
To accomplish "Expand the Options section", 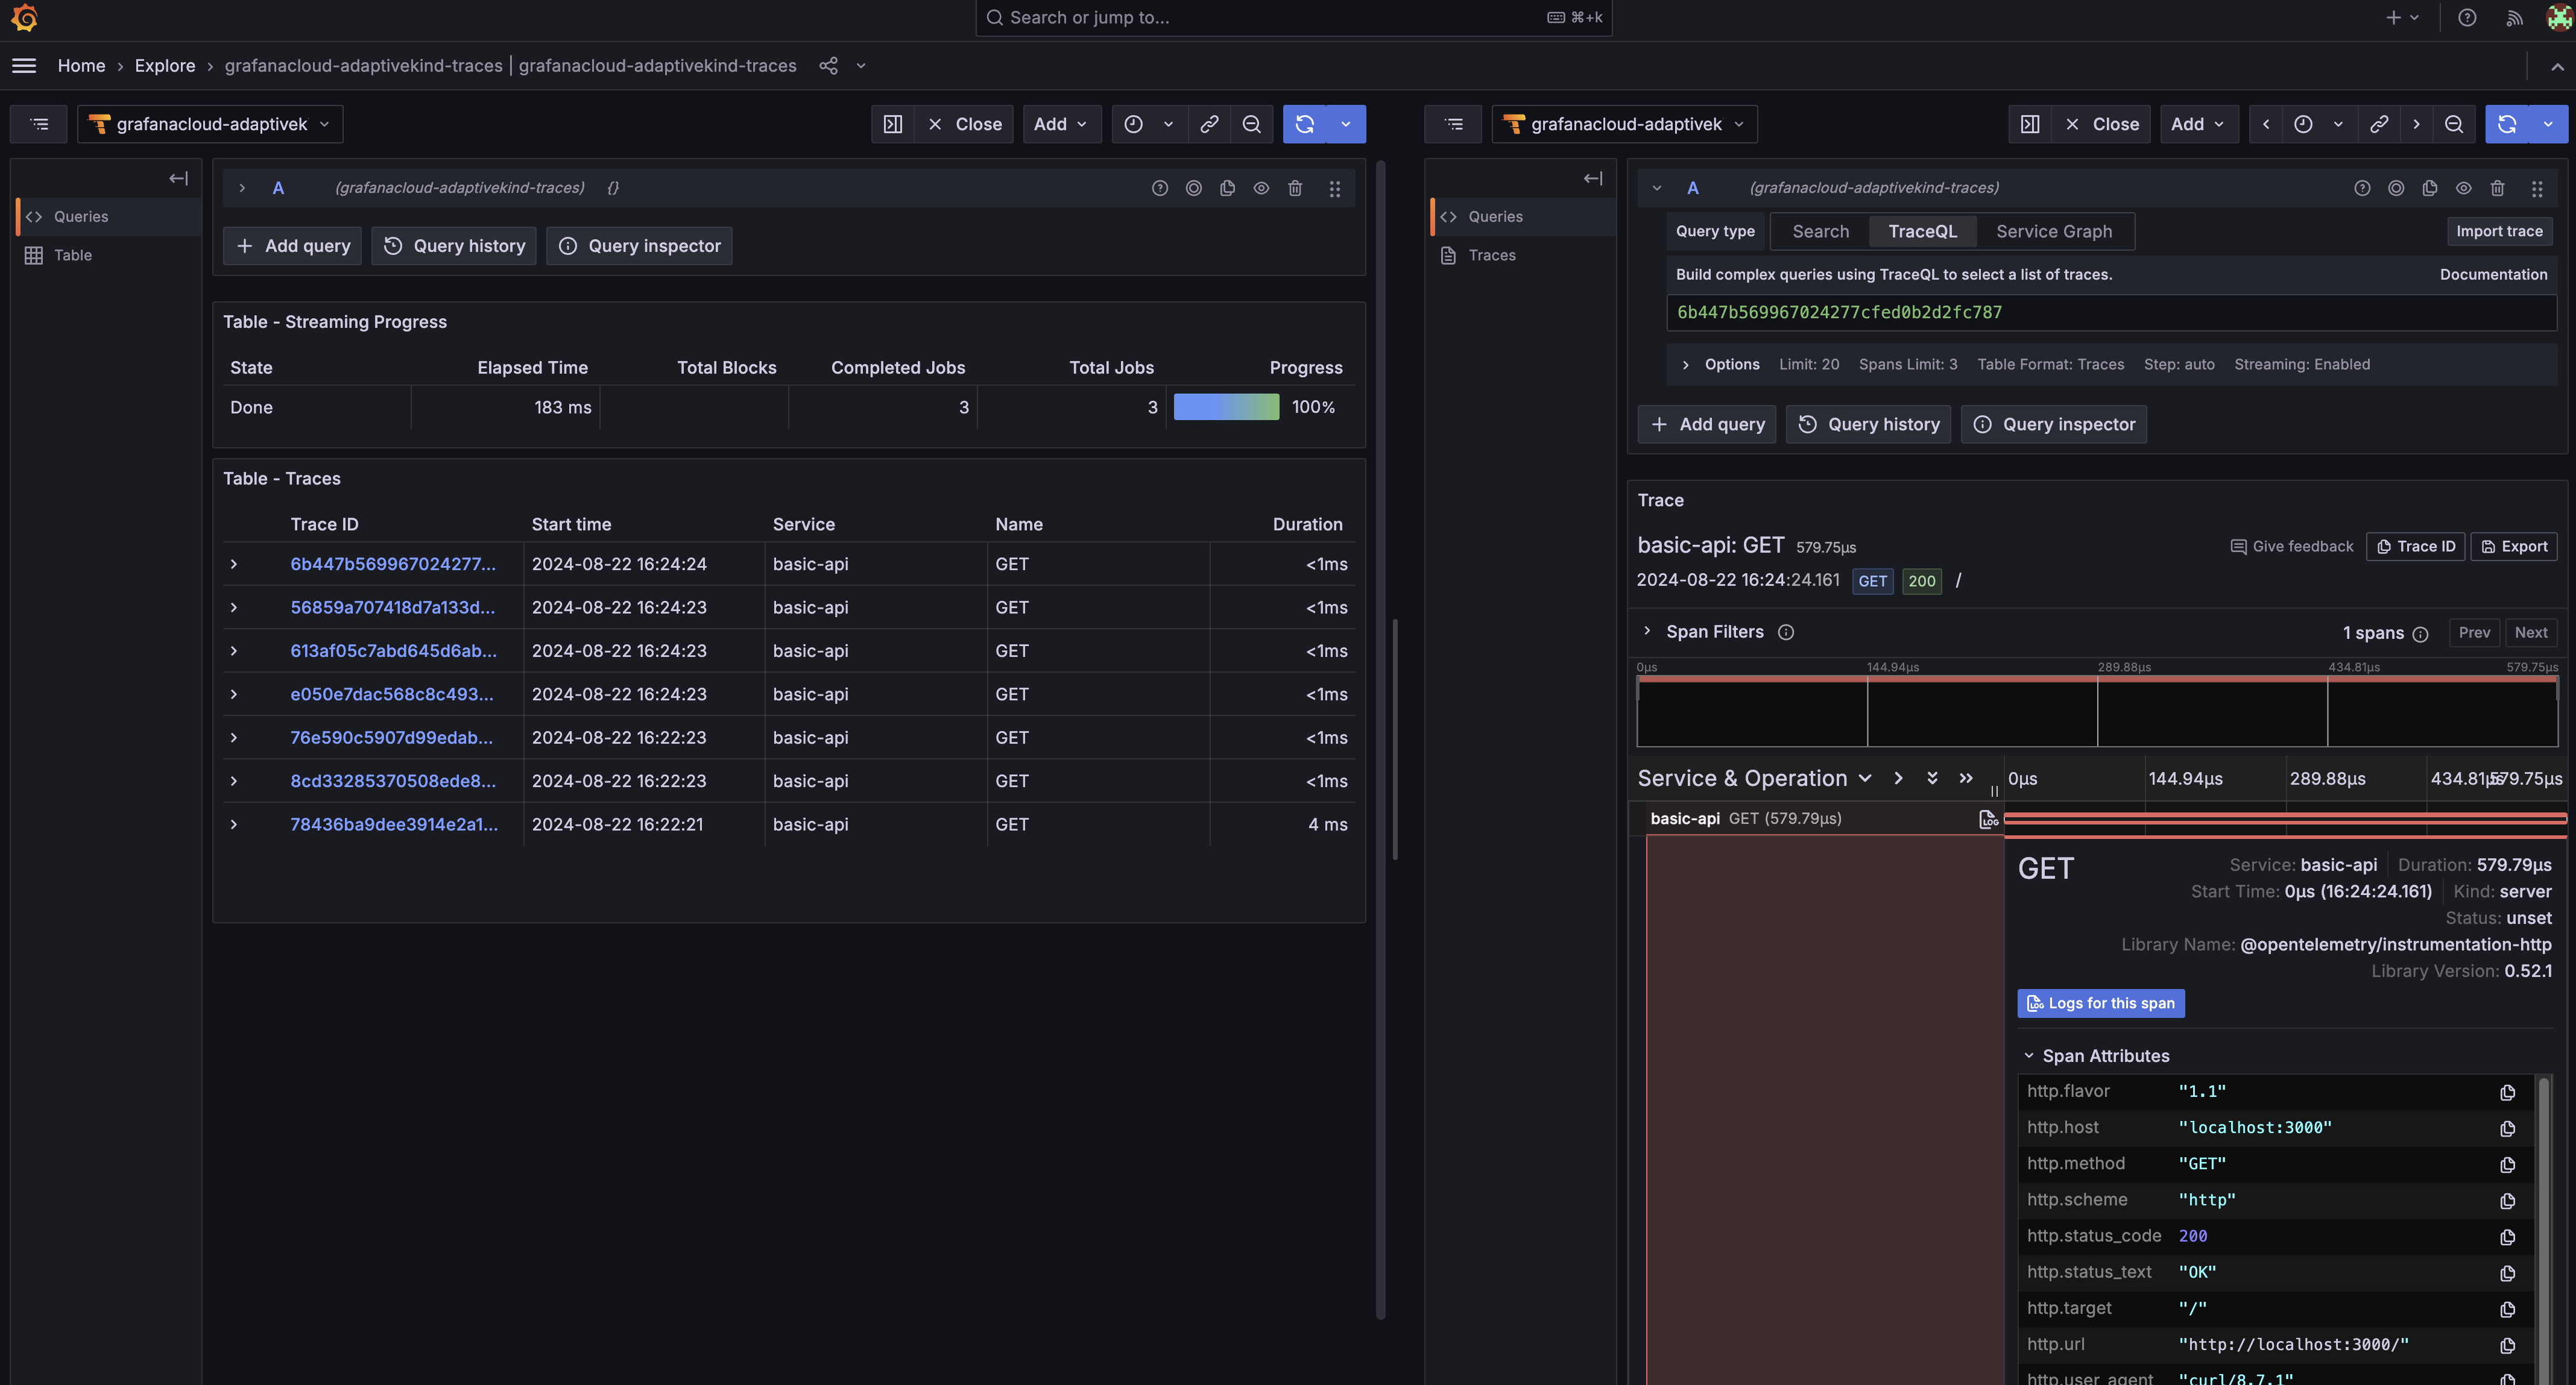I will (1685, 365).
